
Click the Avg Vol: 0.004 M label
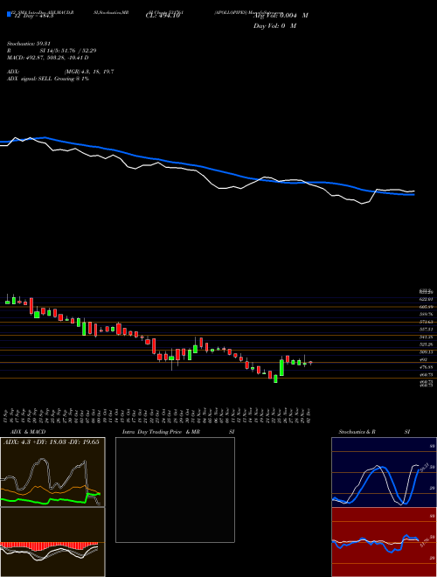(x=281, y=16)
